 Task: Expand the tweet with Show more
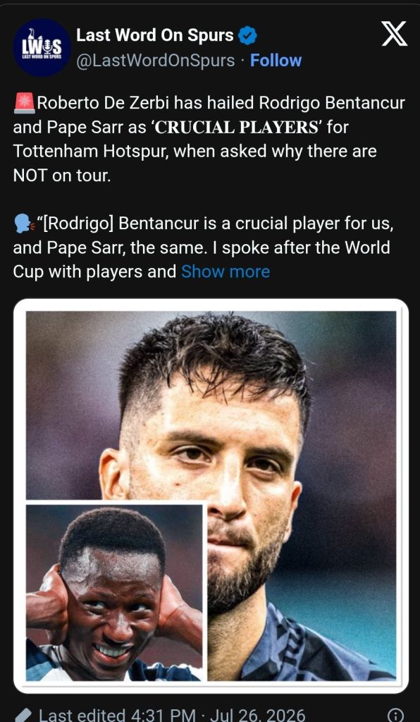226,271
